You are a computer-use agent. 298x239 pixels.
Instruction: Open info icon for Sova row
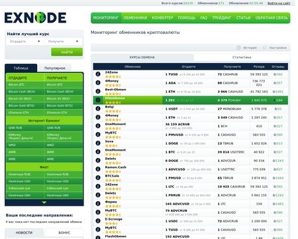98,143
